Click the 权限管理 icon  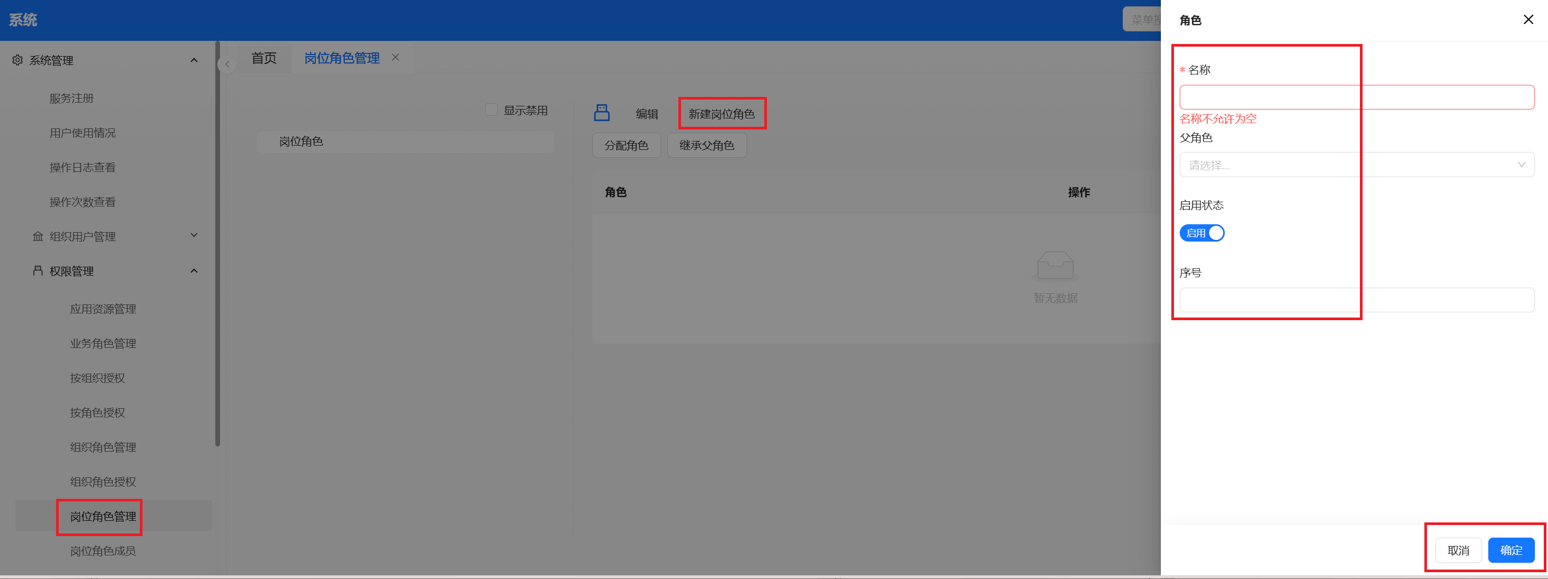pos(38,270)
